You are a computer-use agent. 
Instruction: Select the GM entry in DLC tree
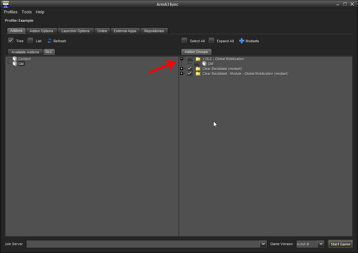coord(21,64)
